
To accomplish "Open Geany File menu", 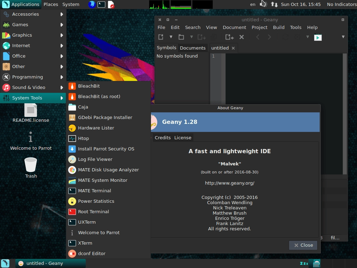I will coord(161,27).
